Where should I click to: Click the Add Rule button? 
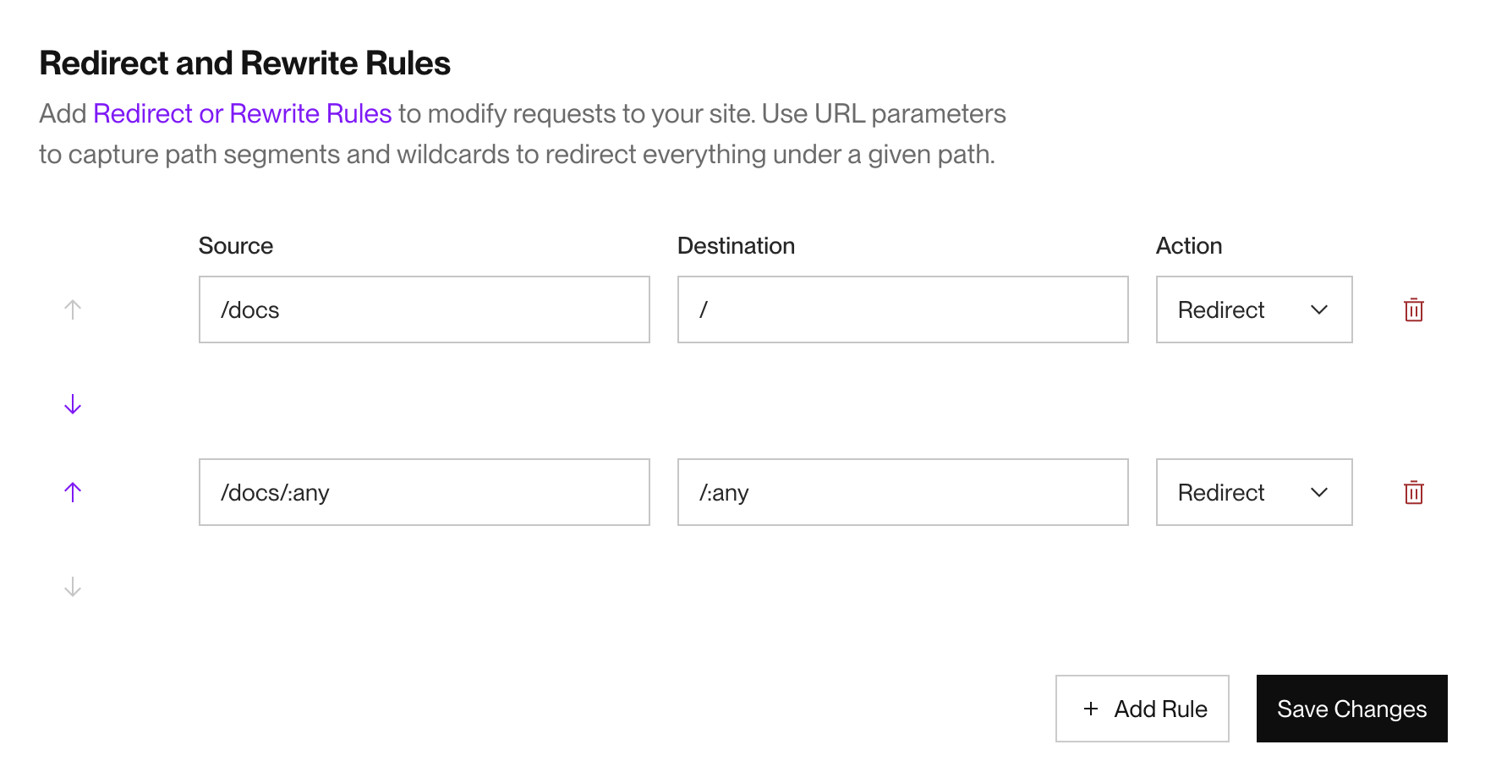click(1142, 709)
